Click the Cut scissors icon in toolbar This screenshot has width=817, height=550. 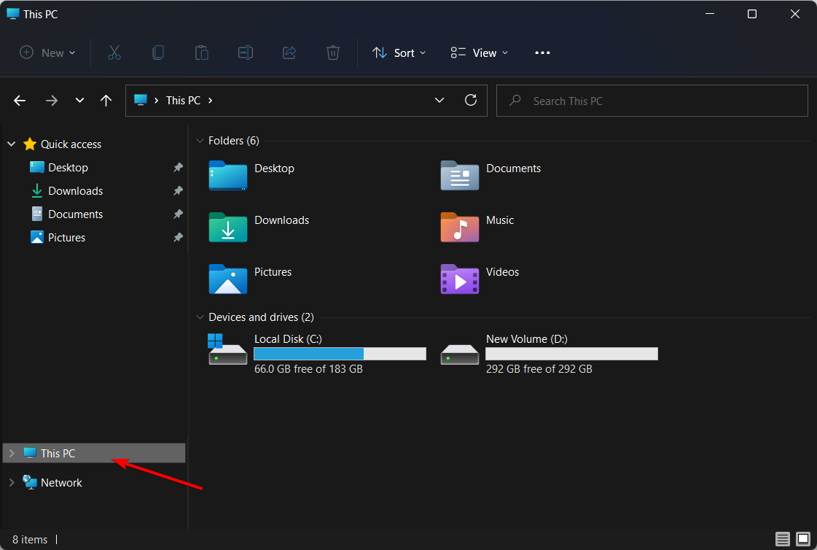tap(114, 53)
